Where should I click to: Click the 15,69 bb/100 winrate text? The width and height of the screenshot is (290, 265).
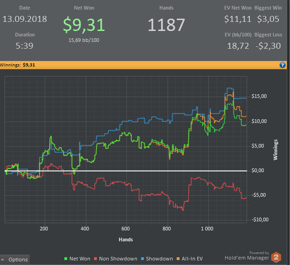(84, 40)
